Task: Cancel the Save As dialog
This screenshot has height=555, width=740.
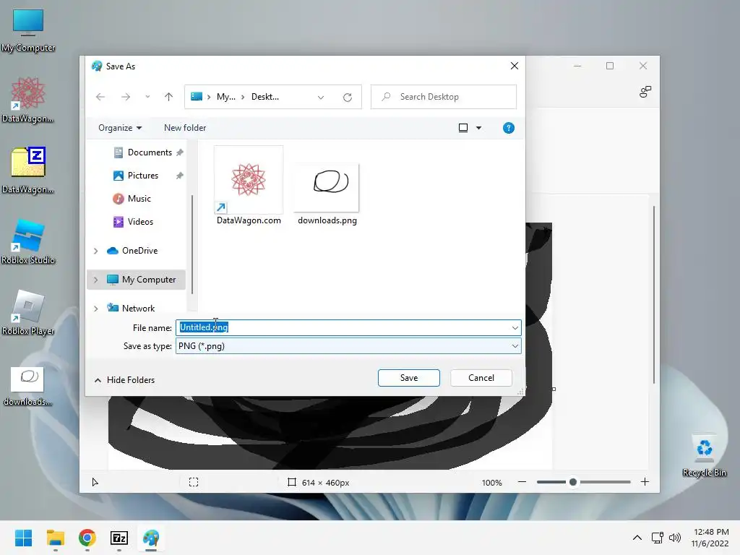Action: 481,378
